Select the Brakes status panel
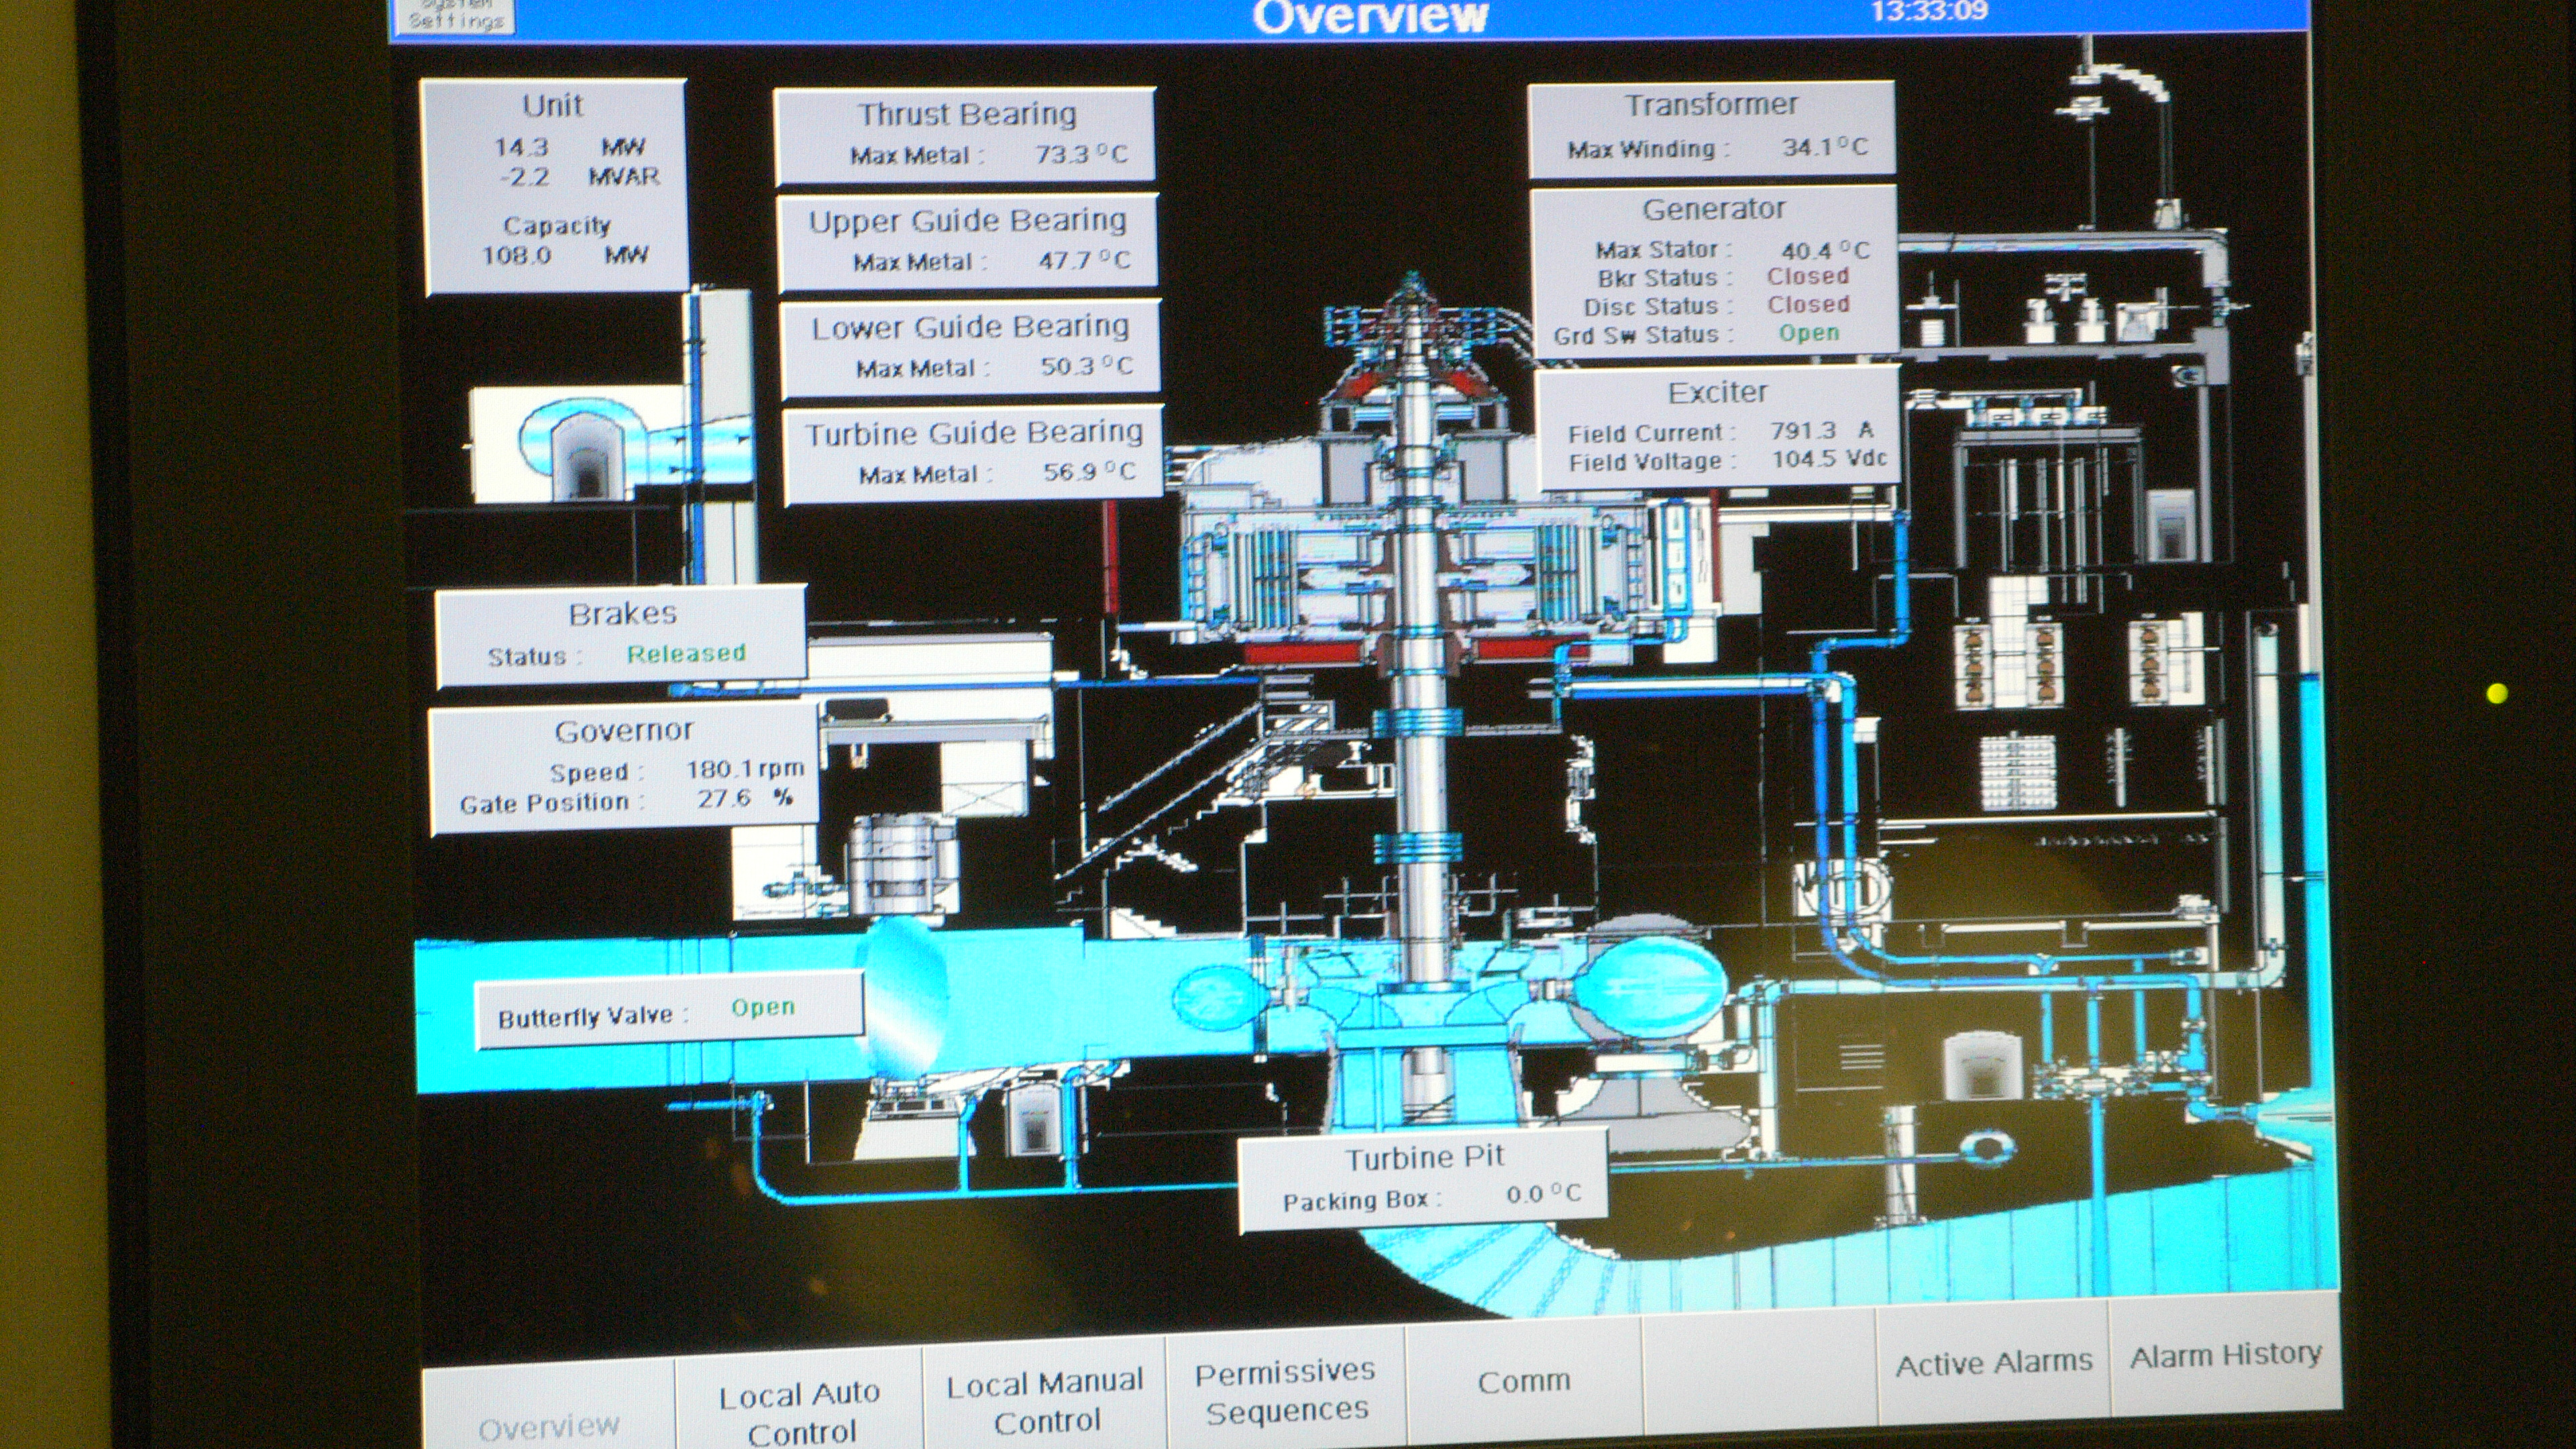2576x1449 pixels. 621,636
